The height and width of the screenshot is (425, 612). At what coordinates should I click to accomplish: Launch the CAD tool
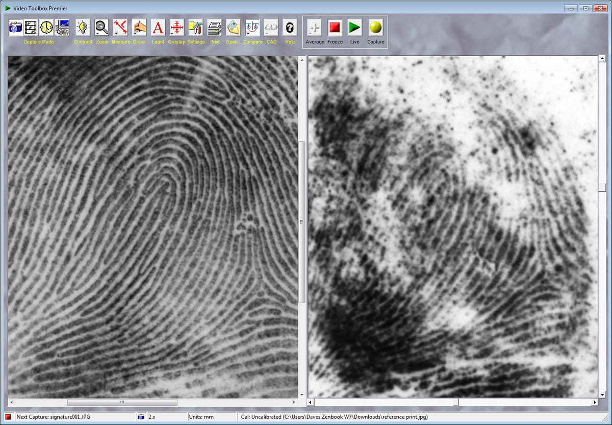271,28
